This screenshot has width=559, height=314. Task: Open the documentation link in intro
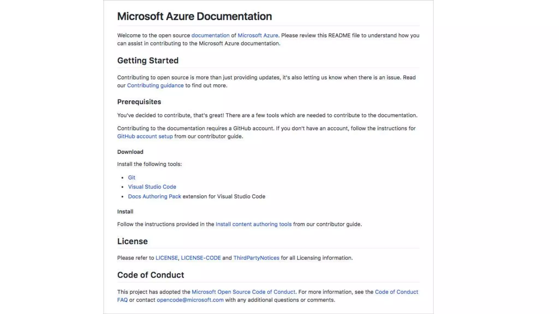coord(210,35)
